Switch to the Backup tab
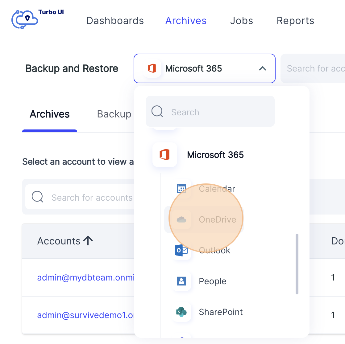This screenshot has width=345, height=344. click(x=114, y=114)
